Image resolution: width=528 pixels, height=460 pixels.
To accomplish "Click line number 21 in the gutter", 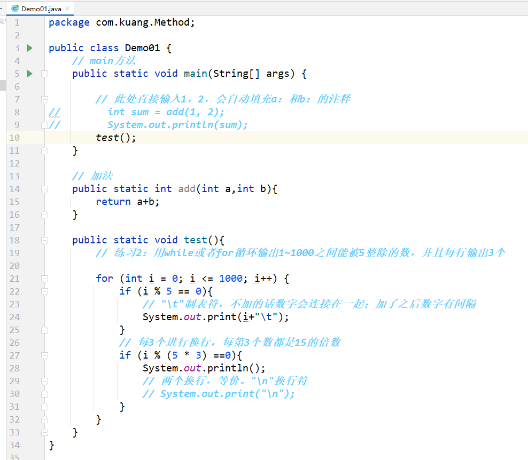I will coord(14,279).
